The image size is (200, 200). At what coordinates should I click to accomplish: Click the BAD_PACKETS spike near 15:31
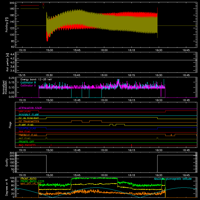(x=51, y=145)
